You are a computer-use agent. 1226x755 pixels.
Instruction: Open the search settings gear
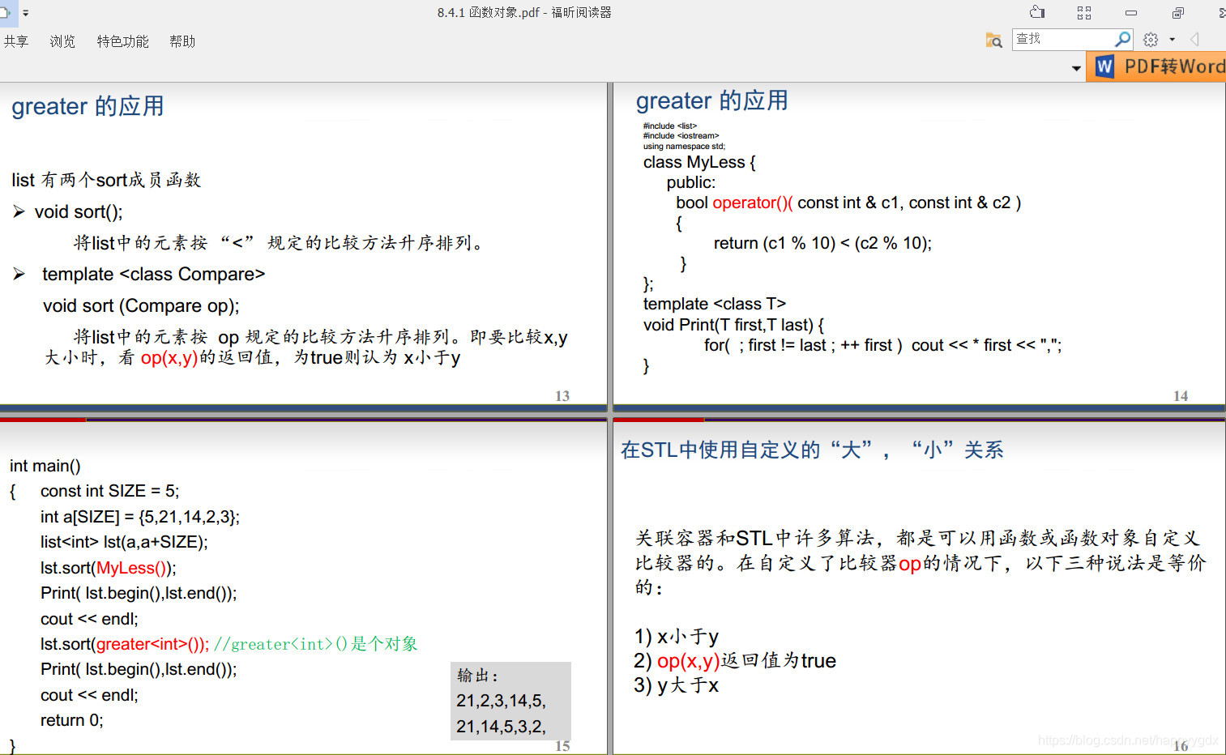coord(1151,40)
